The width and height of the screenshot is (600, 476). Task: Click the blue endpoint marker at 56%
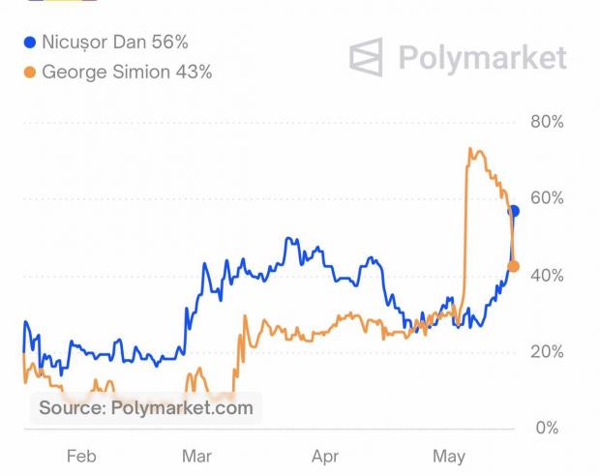click(x=514, y=211)
